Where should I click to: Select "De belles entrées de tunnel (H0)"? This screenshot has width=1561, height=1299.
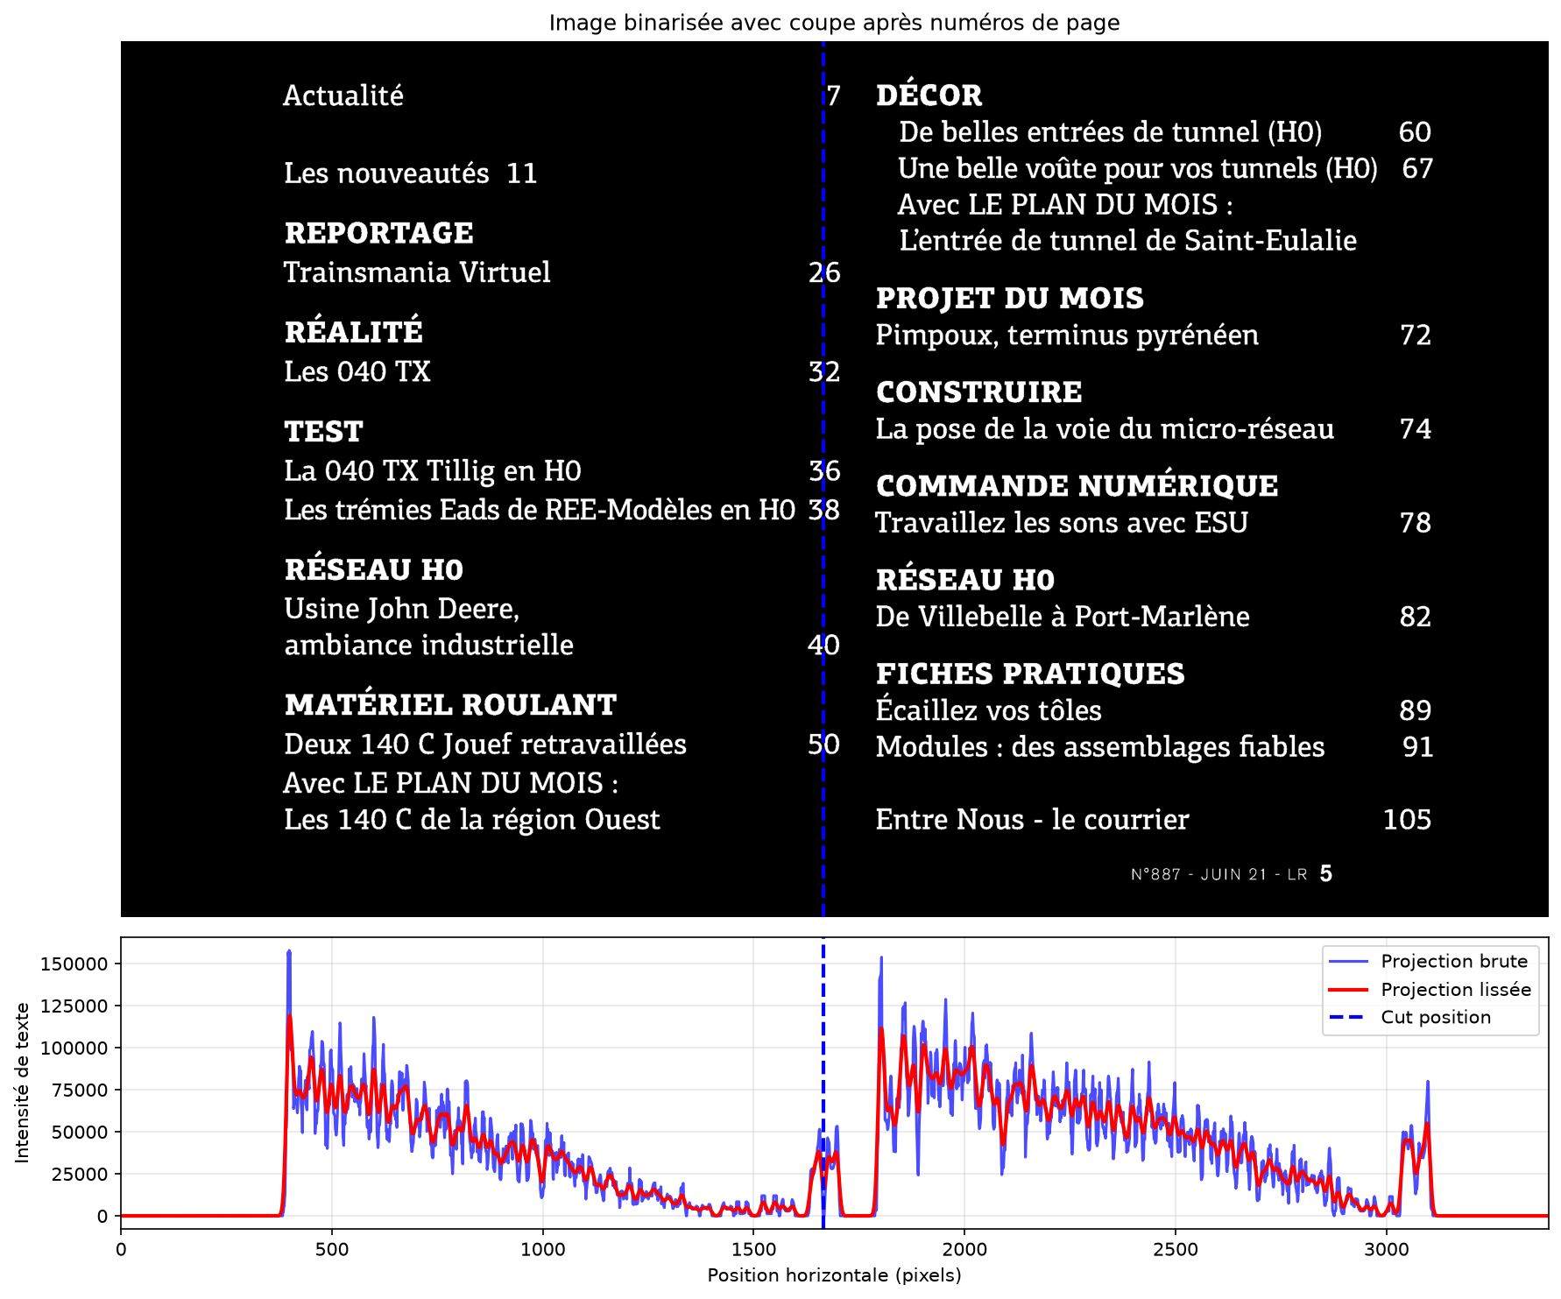[x=1111, y=132]
